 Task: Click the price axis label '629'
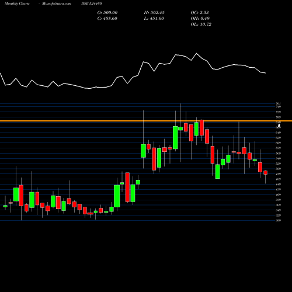point(279,138)
